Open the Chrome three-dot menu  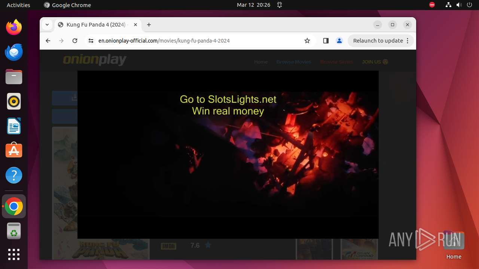click(408, 41)
